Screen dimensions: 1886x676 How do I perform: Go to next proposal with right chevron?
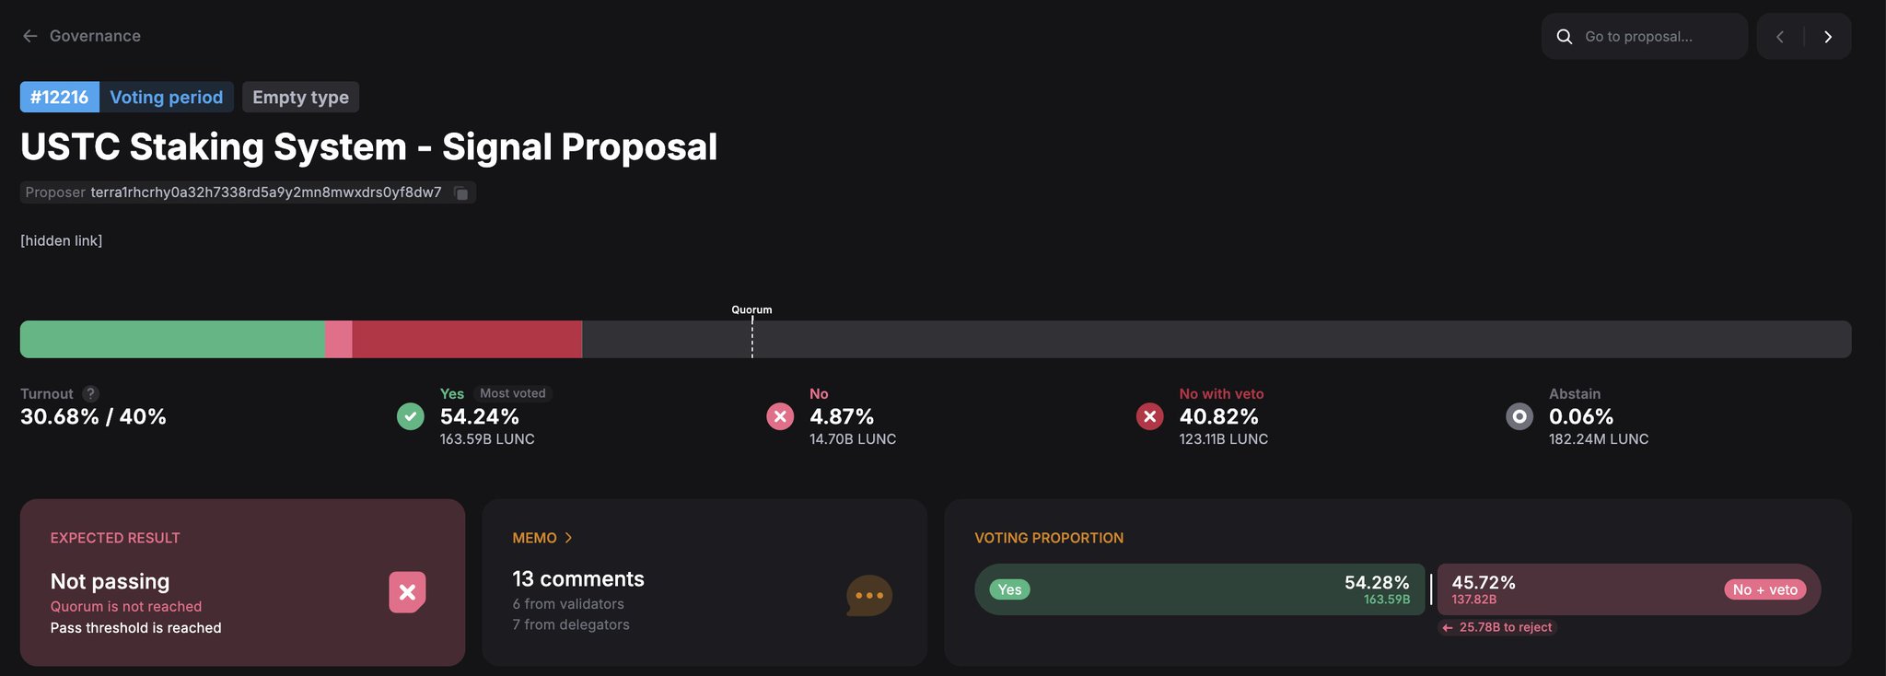tap(1828, 37)
